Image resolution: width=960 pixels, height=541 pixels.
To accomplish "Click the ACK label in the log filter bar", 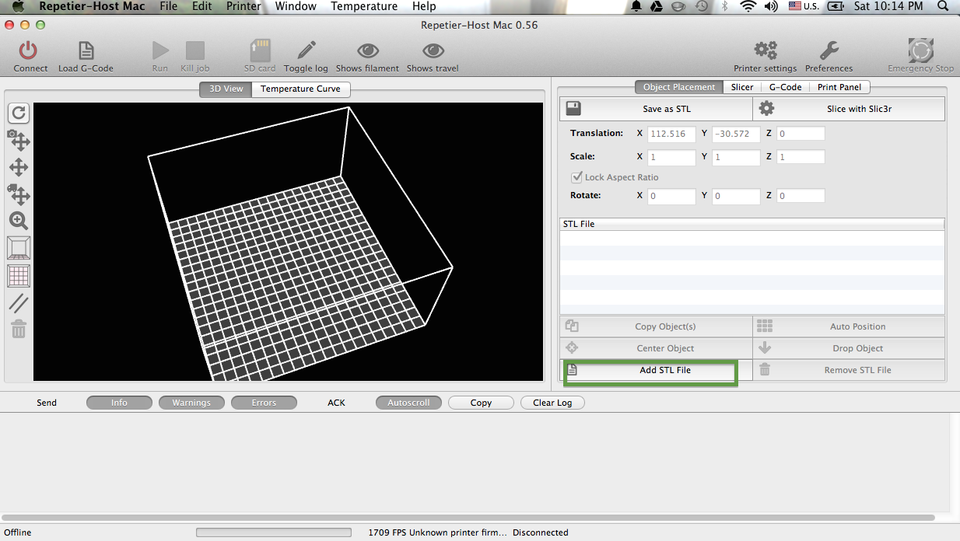I will (x=336, y=403).
